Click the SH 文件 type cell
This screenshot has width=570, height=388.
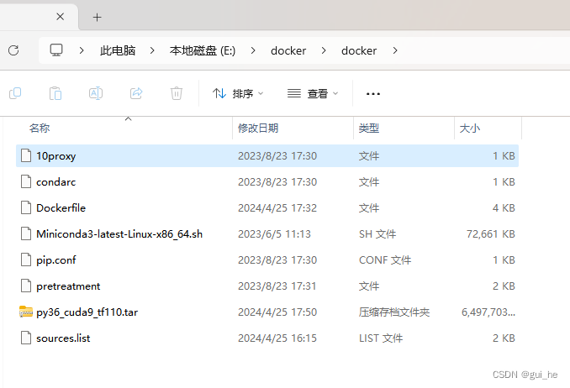[x=377, y=234]
